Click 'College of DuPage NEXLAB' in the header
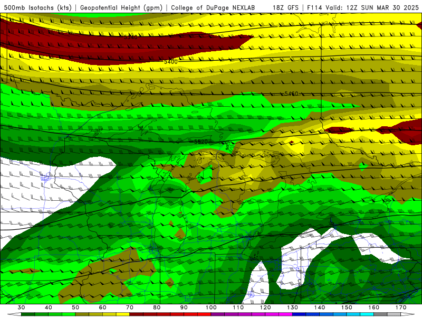The image size is (422, 317). click(x=213, y=7)
